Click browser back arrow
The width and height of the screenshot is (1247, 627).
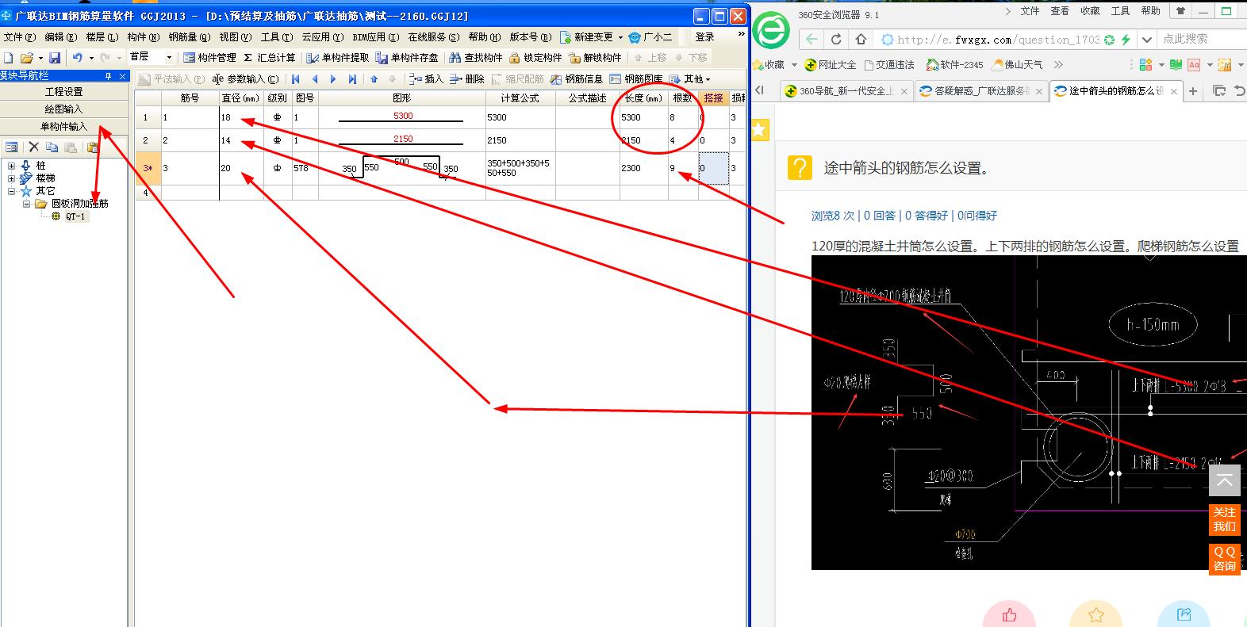(x=811, y=39)
